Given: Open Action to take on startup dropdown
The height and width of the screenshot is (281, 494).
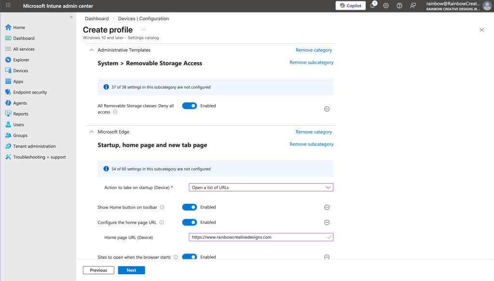Looking at the screenshot, I should click(261, 187).
